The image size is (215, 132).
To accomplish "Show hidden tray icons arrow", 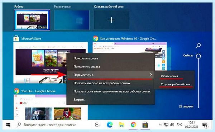I will click(160, 125).
